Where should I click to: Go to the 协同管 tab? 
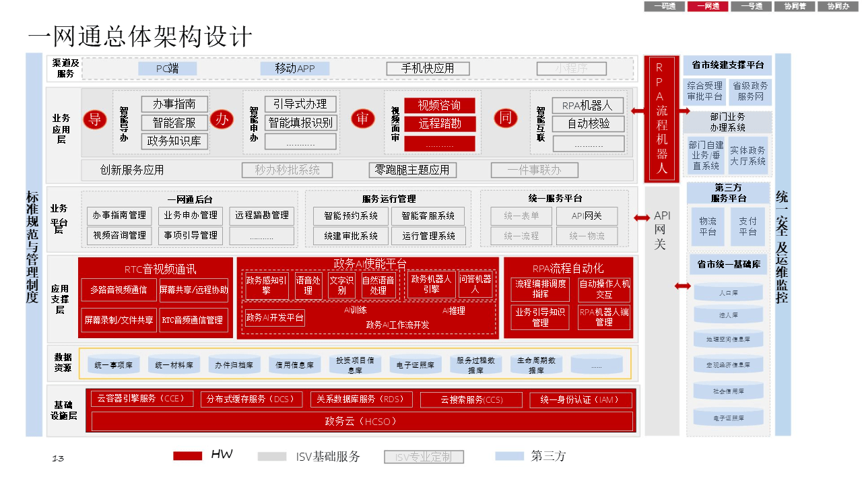click(795, 6)
